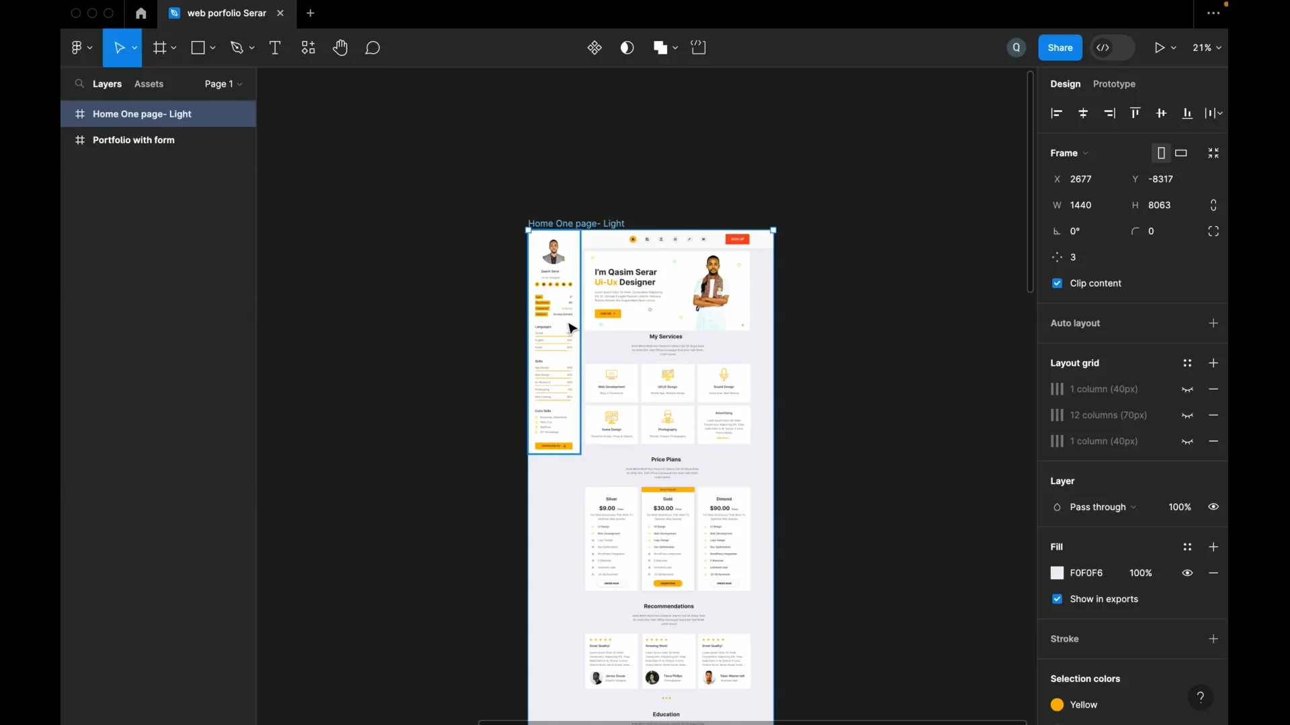This screenshot has width=1290, height=725.
Task: Open the Frame type dropdown
Action: click(1069, 153)
